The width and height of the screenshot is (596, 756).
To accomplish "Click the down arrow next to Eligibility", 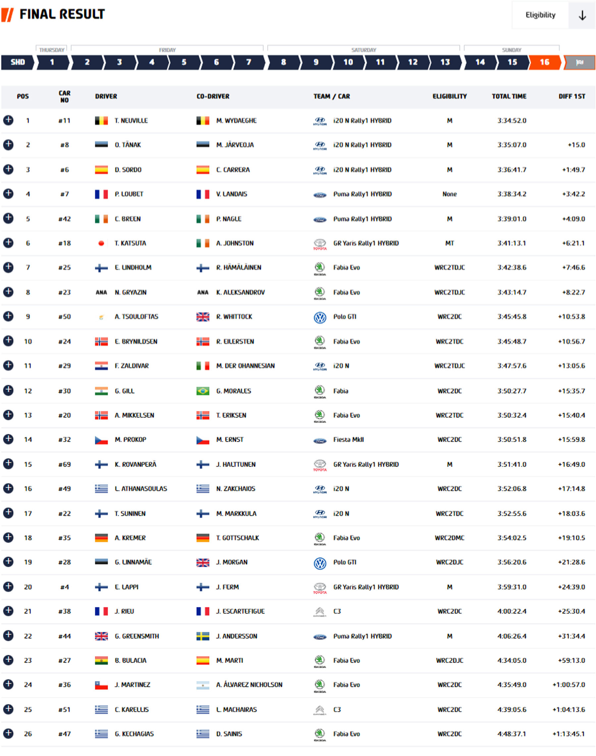I will (582, 15).
